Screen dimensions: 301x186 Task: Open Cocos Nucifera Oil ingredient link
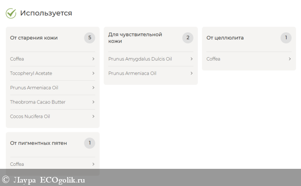30,116
